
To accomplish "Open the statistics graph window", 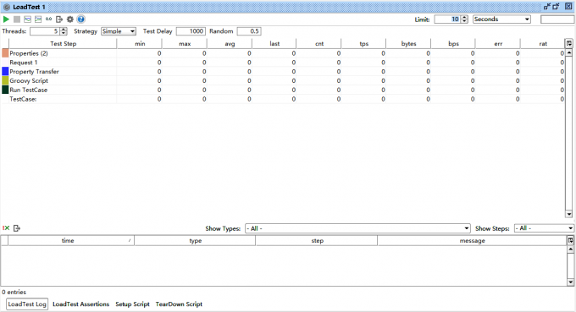I will (x=28, y=19).
